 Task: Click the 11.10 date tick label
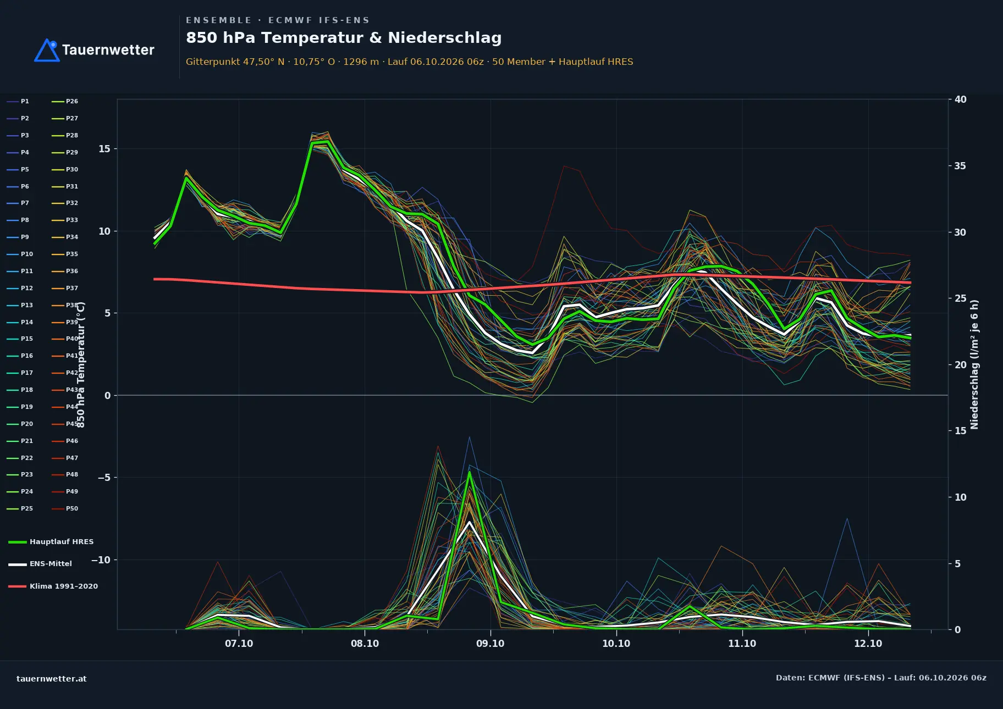point(742,644)
